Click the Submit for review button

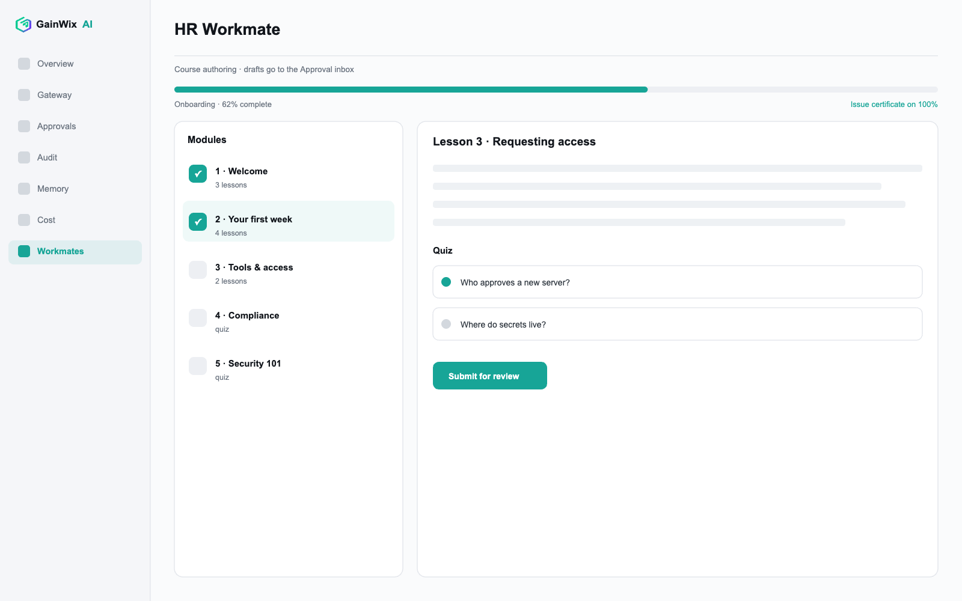coord(490,376)
